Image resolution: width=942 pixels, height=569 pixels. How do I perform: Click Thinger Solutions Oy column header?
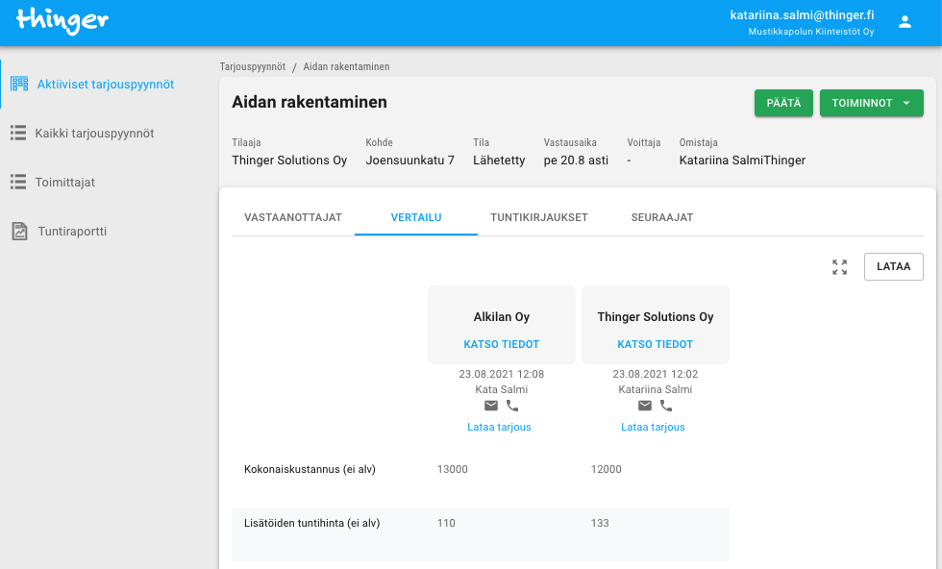(656, 316)
